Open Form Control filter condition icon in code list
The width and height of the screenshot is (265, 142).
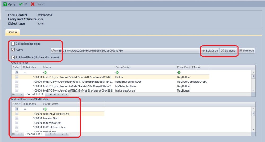point(117,72)
